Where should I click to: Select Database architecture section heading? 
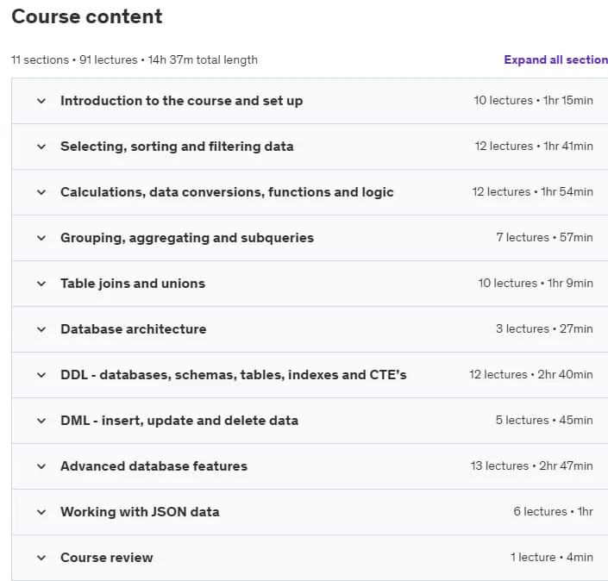click(134, 329)
